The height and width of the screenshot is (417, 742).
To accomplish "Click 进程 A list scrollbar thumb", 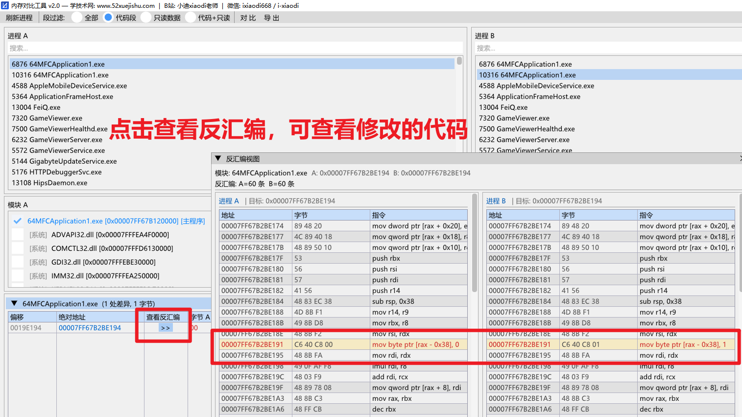I will tap(459, 61).
